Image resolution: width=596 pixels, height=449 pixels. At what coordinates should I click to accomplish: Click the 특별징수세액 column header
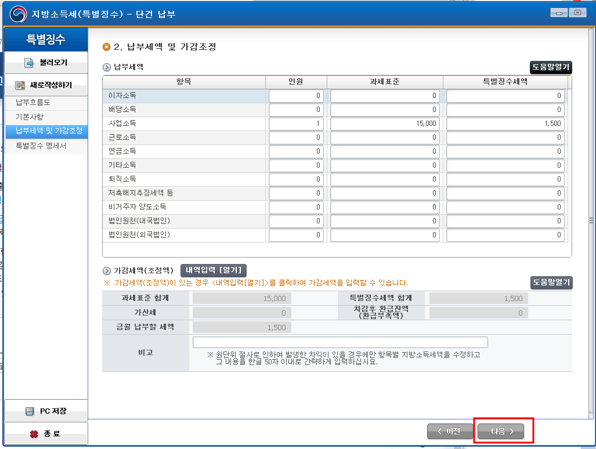[505, 82]
